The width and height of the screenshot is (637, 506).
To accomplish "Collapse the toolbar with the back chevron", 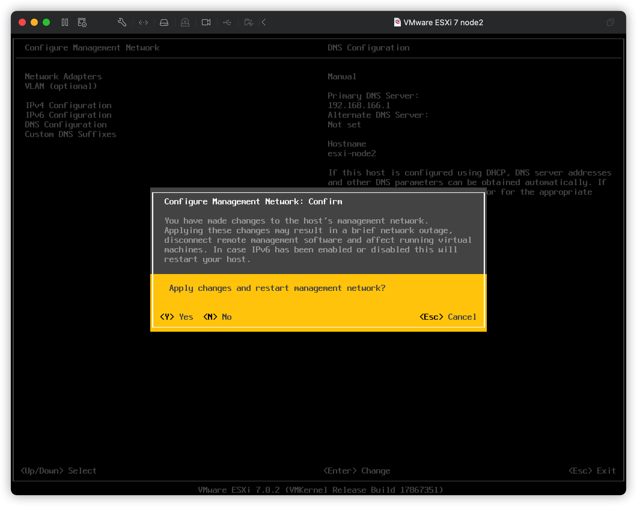I will click(264, 23).
